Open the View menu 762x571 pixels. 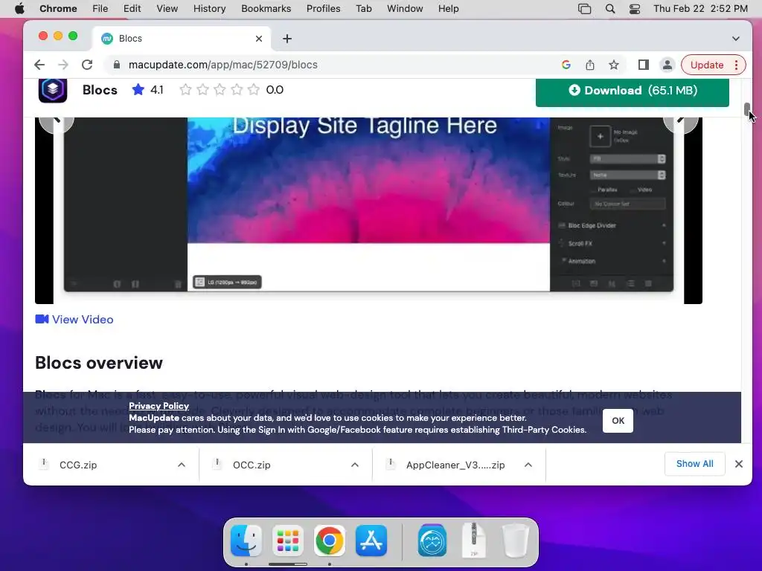point(167,9)
